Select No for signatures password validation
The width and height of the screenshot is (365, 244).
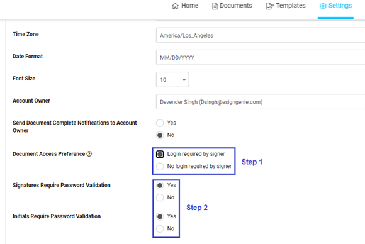(160, 197)
